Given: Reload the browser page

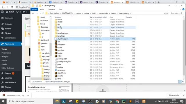Looking at the screenshot, I should (12, 7).
